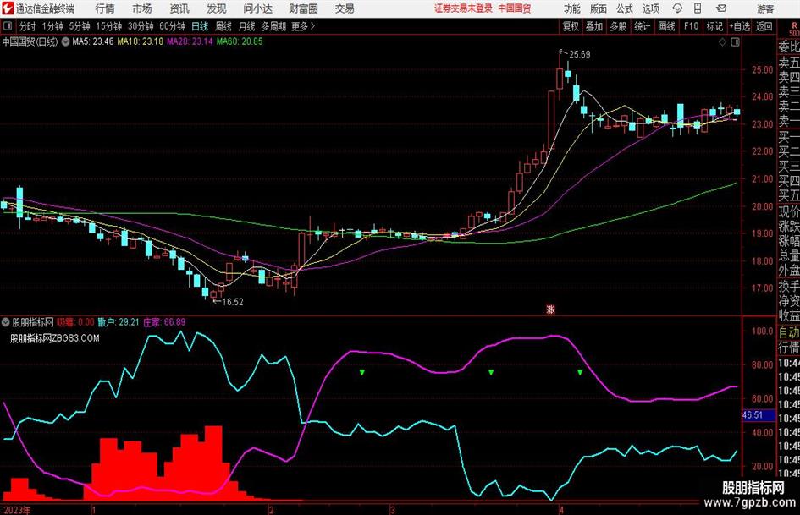Click the indicator settings circle beside 股朋指标网
The image size is (800, 515).
(6, 322)
